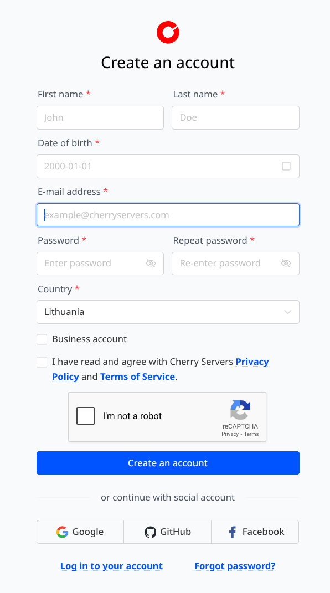This screenshot has width=330, height=593.
Task: Click the reCAPTCHA logo icon
Action: click(x=240, y=410)
